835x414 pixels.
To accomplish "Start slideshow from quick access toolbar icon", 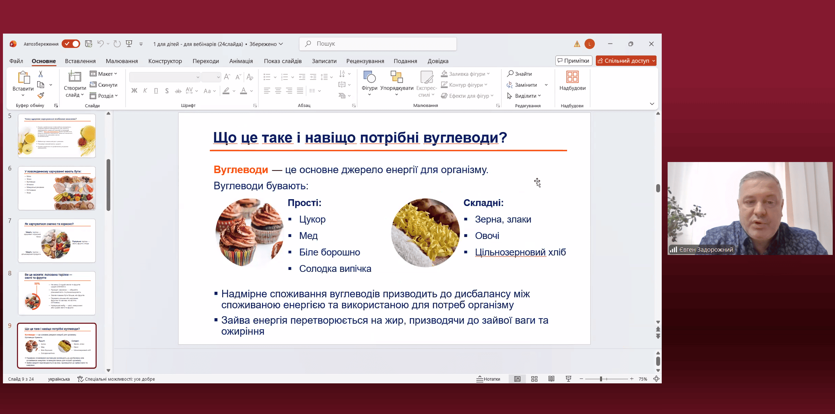I will tap(129, 44).
